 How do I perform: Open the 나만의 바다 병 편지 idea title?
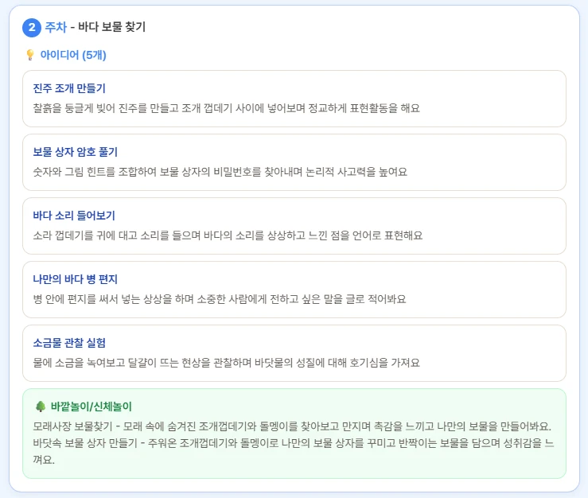[x=76, y=279]
